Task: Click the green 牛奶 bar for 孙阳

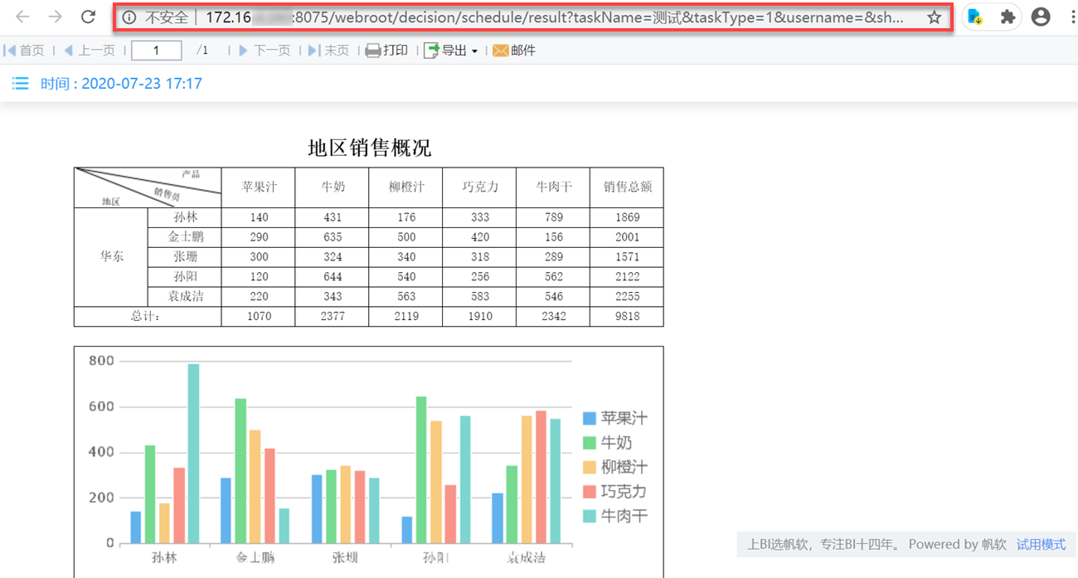Action: point(421,470)
